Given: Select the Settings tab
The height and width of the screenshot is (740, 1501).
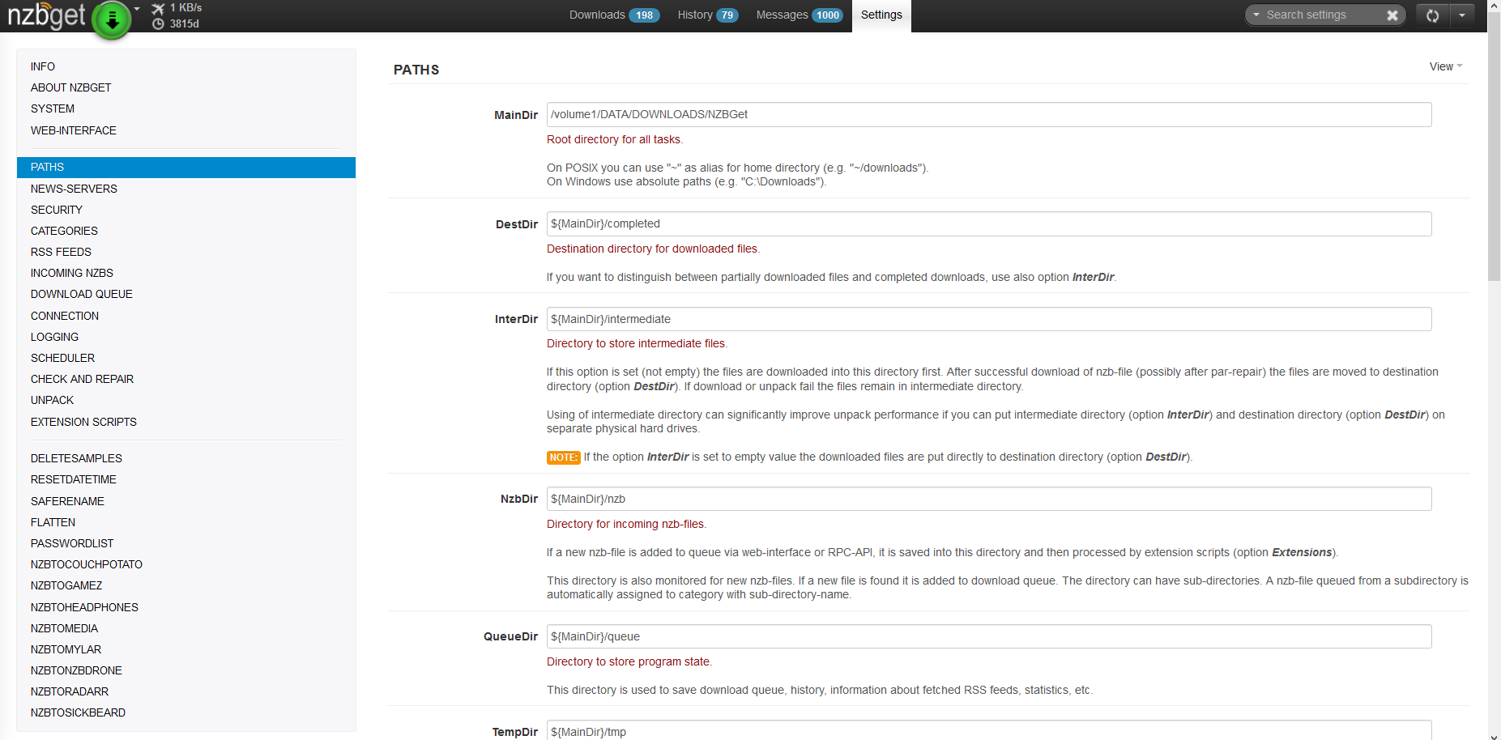Looking at the screenshot, I should [881, 15].
